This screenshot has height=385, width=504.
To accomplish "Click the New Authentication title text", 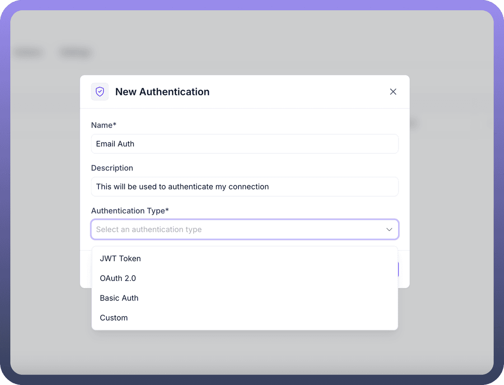I will [x=162, y=92].
